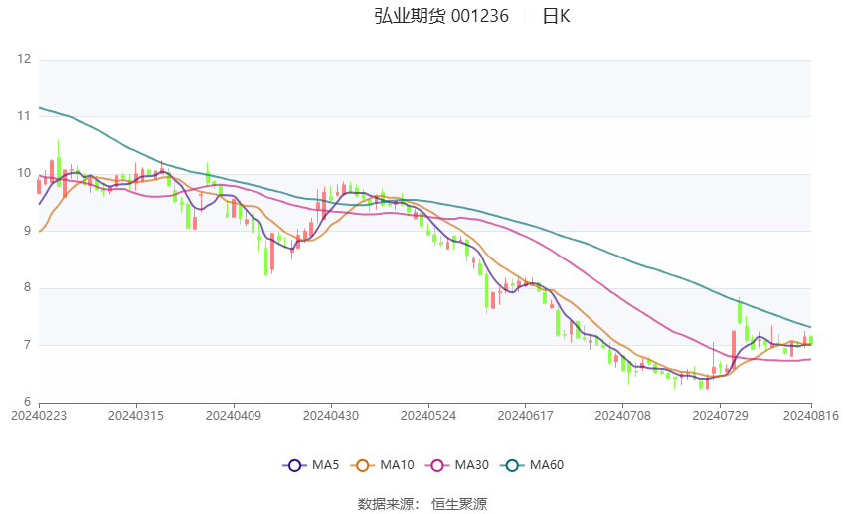
Task: Click the 弘业期货 001236 chart title
Action: 441,16
